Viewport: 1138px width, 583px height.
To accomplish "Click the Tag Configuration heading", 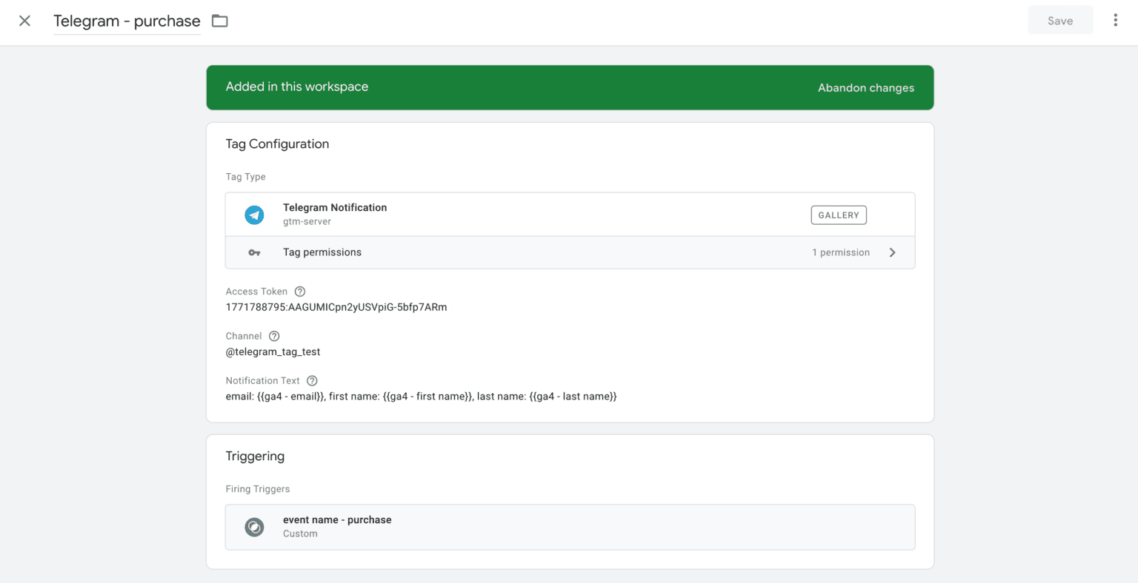I will coord(277,144).
